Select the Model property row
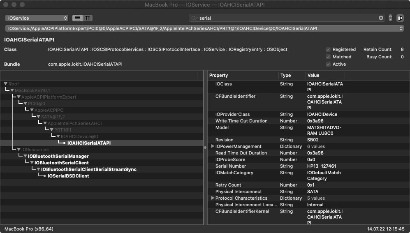This screenshot has width=410, height=233. [308, 130]
